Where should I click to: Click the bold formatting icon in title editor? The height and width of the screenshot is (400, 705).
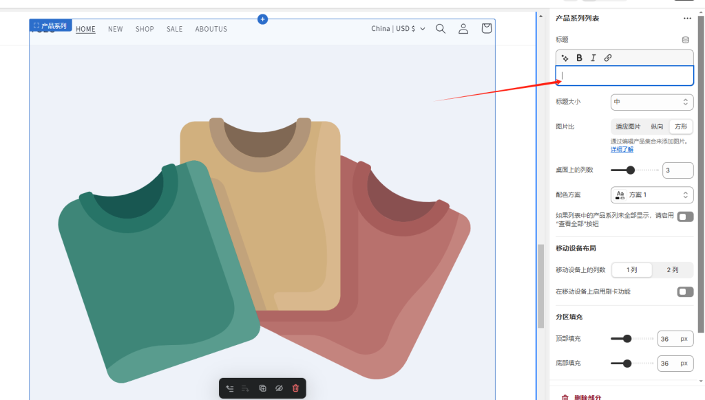(579, 58)
